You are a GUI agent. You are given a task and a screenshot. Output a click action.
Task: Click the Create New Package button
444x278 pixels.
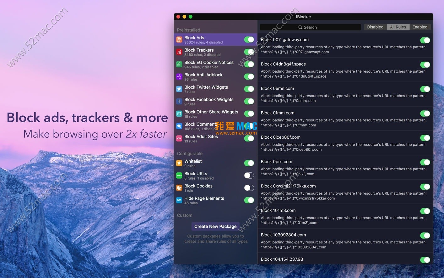(215, 226)
